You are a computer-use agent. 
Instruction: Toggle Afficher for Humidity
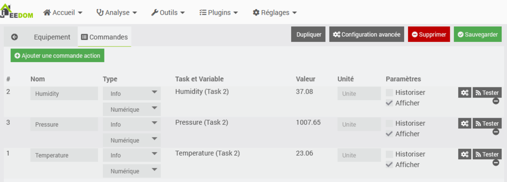coord(389,103)
